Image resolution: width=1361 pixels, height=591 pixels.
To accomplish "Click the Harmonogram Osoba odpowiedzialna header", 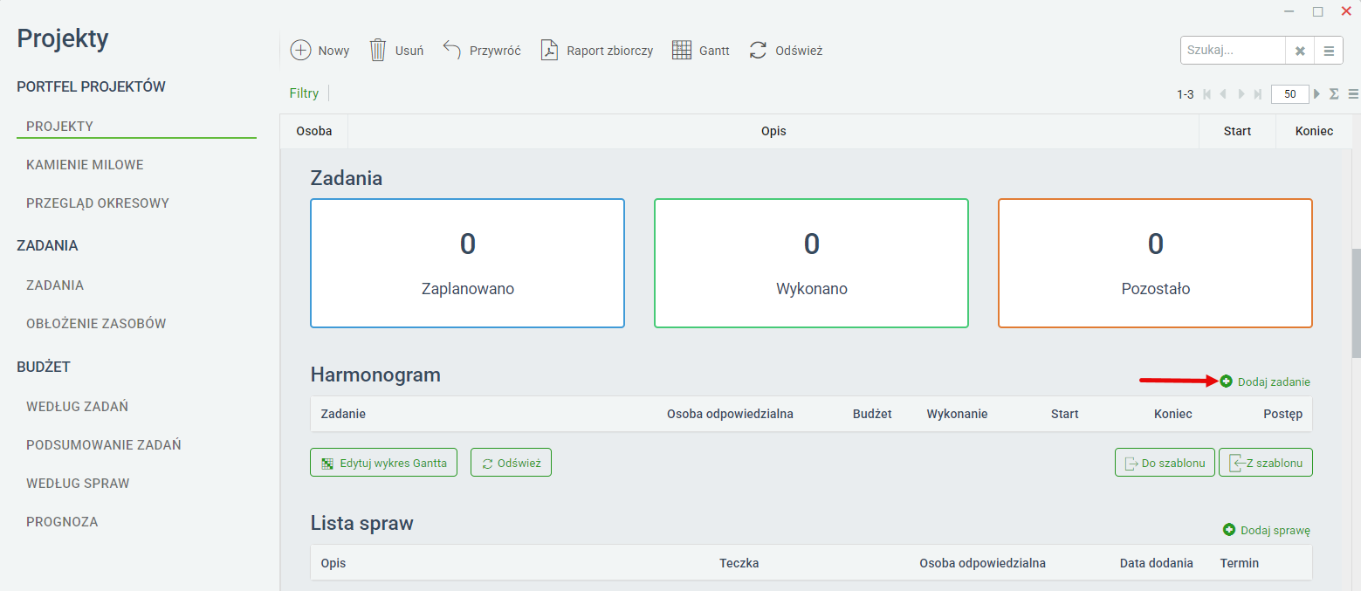I will (730, 414).
